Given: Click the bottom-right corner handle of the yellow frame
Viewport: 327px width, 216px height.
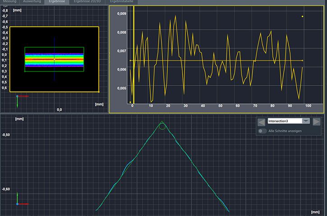Looking at the screenshot, I should (98, 91).
